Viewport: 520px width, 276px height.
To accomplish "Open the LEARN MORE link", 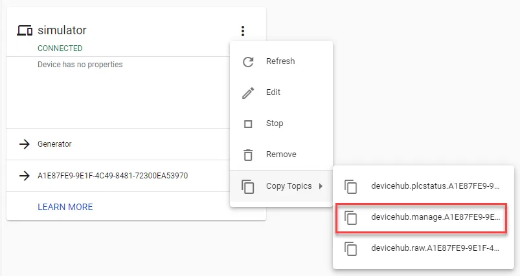I will click(x=65, y=207).
